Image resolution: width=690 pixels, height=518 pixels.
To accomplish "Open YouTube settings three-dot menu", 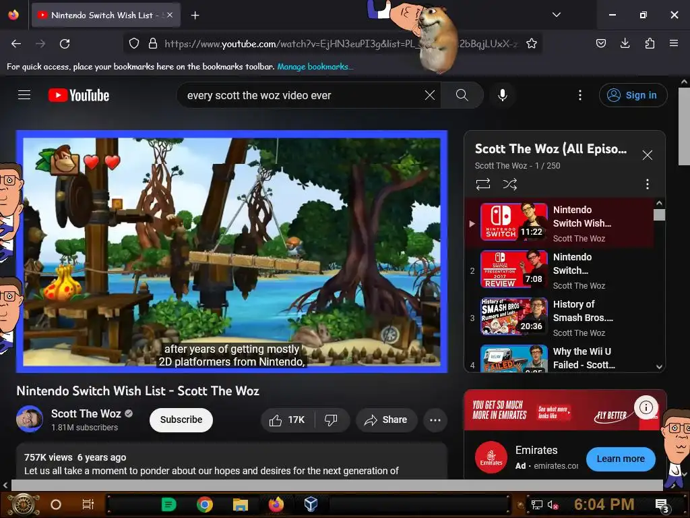I will click(x=580, y=95).
